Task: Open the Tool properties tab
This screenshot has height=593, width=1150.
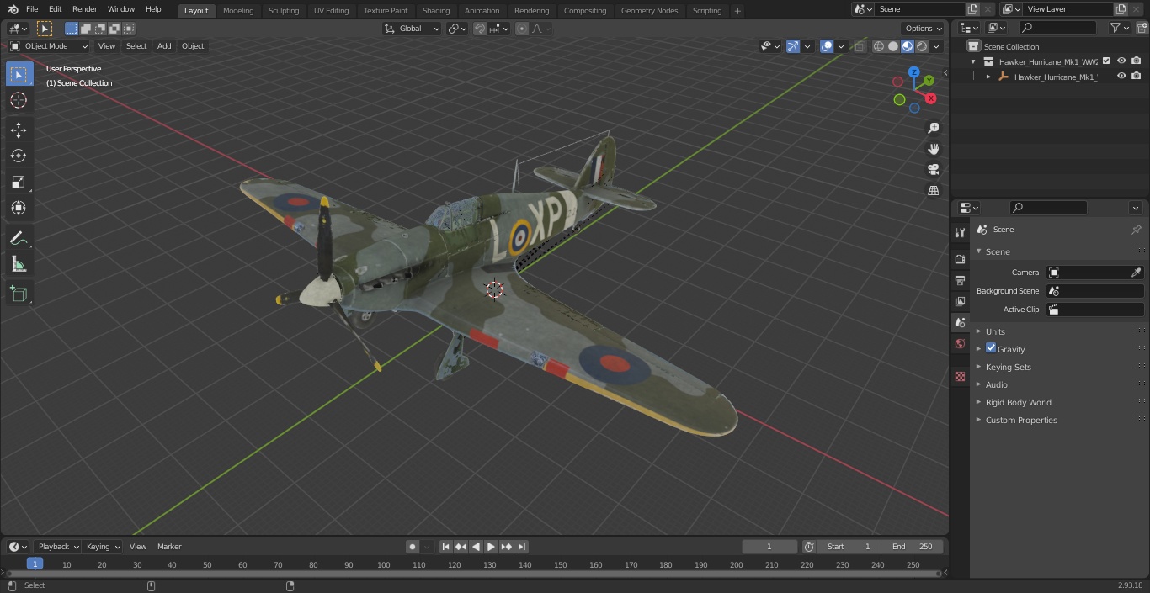Action: pyautogui.click(x=960, y=232)
